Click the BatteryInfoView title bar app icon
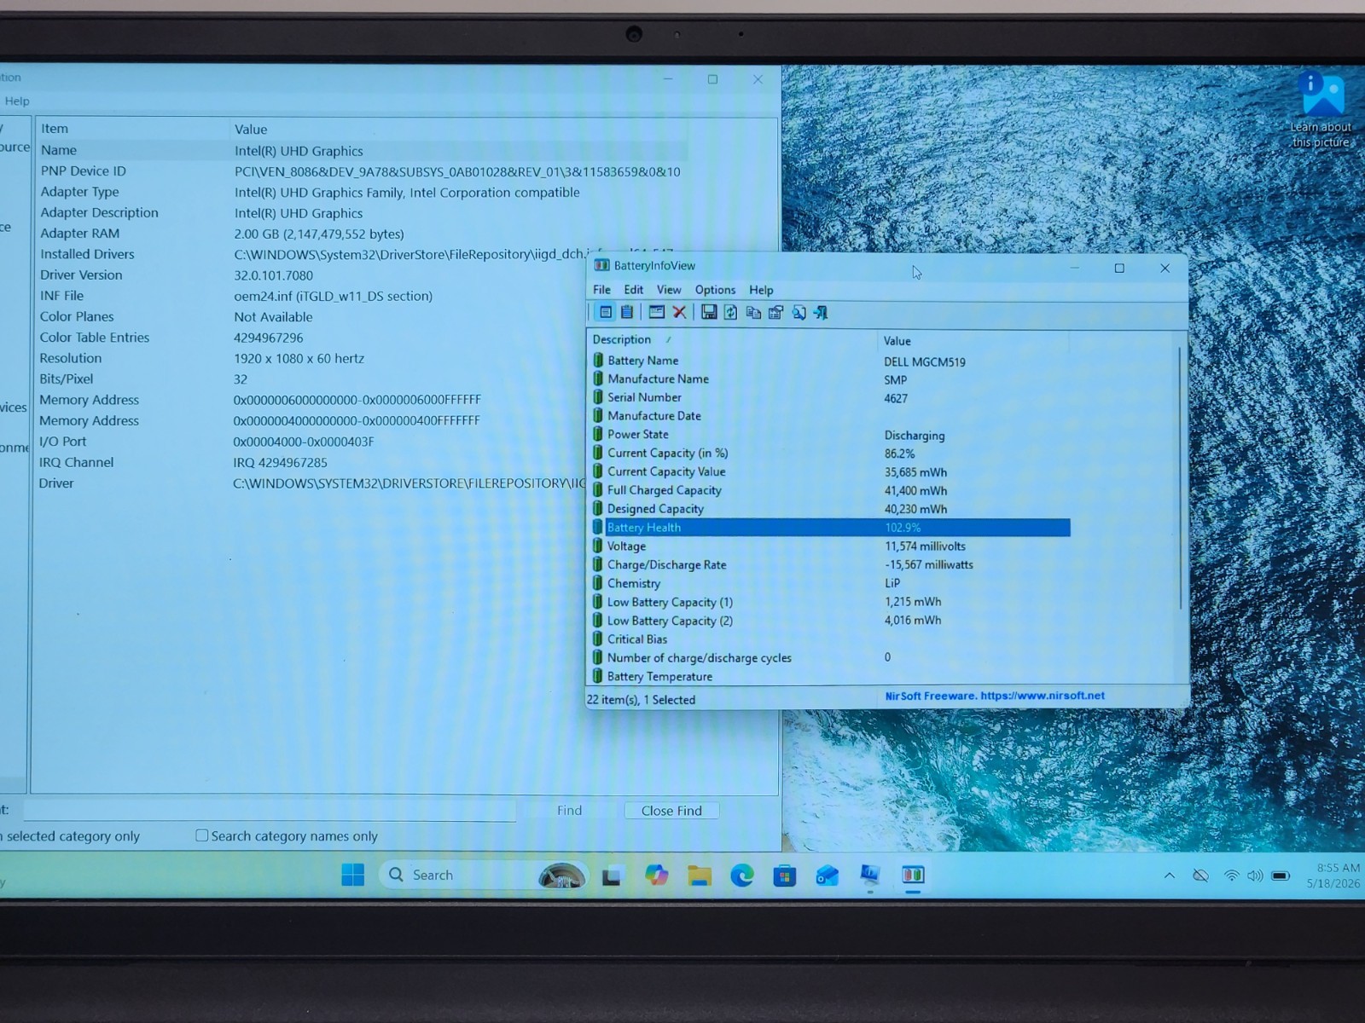 click(x=601, y=265)
